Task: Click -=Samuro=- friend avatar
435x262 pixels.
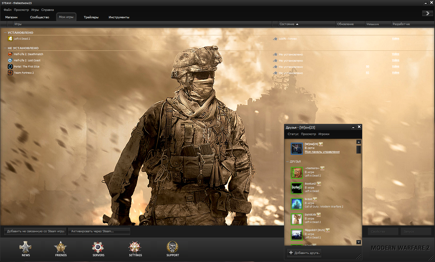Action: click(x=296, y=172)
